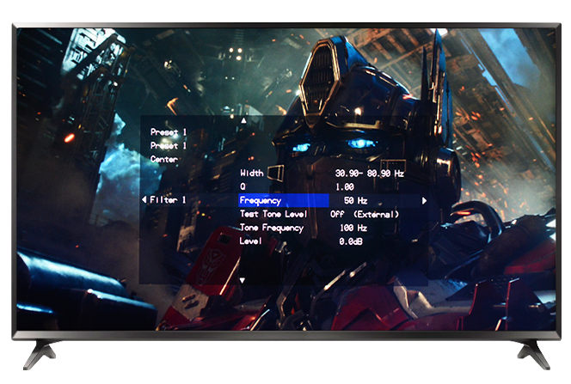Select the topmost Preset 1 entry
571x384 pixels.
click(x=169, y=132)
